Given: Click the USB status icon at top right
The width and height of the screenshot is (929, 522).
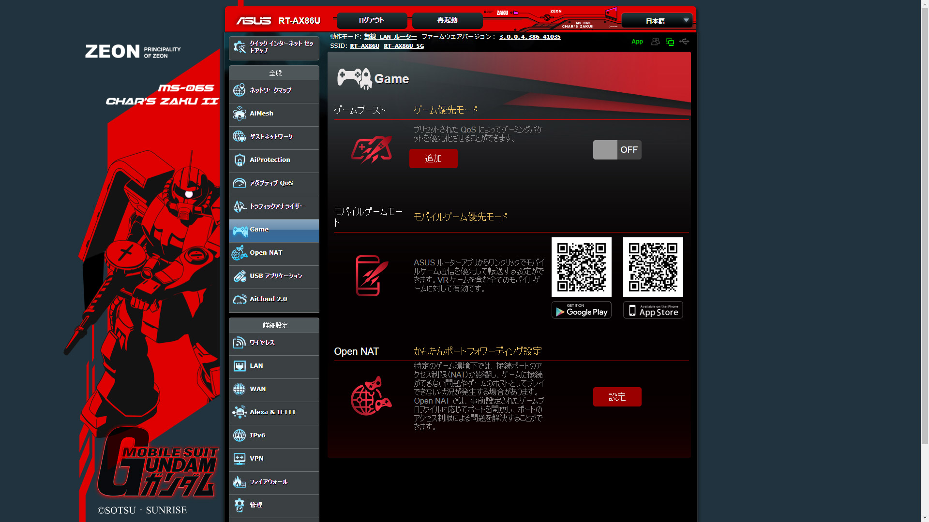Looking at the screenshot, I should pyautogui.click(x=684, y=42).
